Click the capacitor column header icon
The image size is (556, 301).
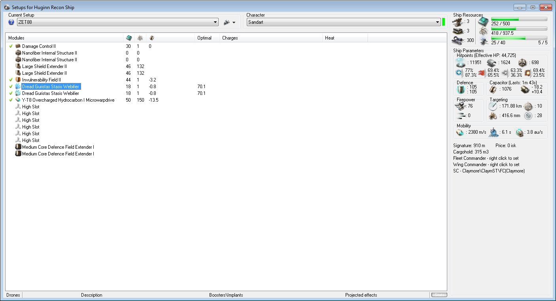coord(151,38)
